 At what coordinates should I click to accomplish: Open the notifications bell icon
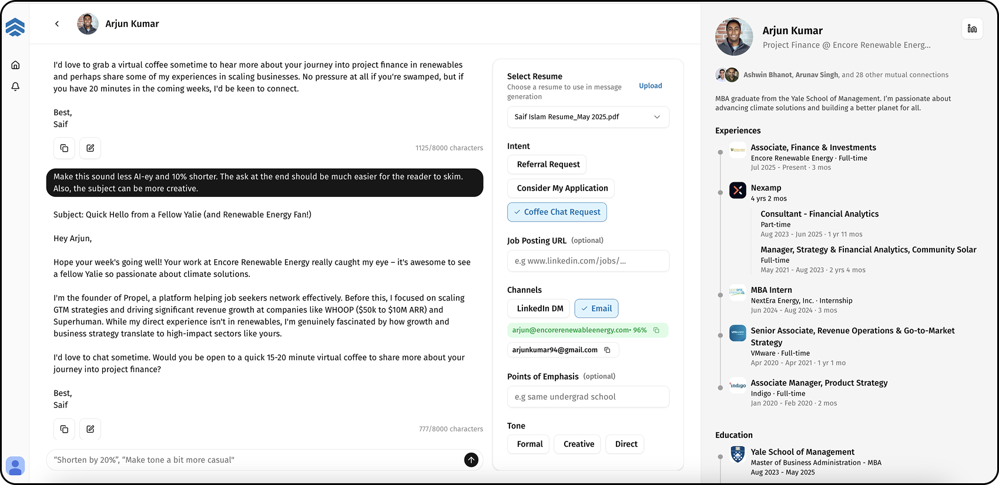click(15, 86)
